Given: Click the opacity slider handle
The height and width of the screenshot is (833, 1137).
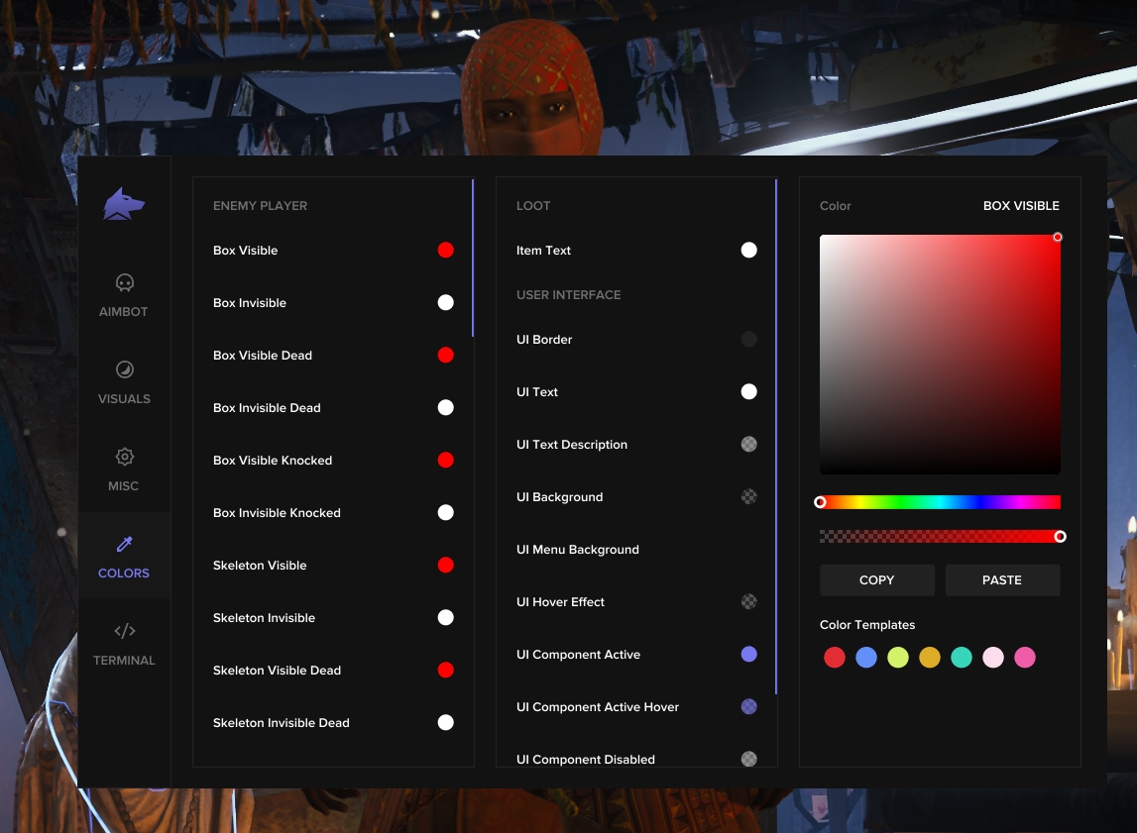Looking at the screenshot, I should tap(1060, 536).
